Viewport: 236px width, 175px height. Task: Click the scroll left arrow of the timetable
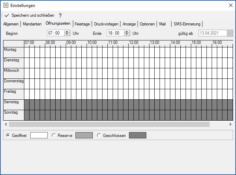pyautogui.click(x=6, y=124)
